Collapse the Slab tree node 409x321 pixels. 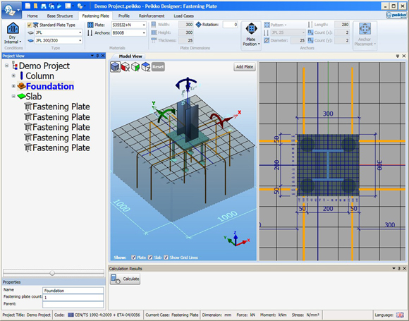click(x=13, y=96)
